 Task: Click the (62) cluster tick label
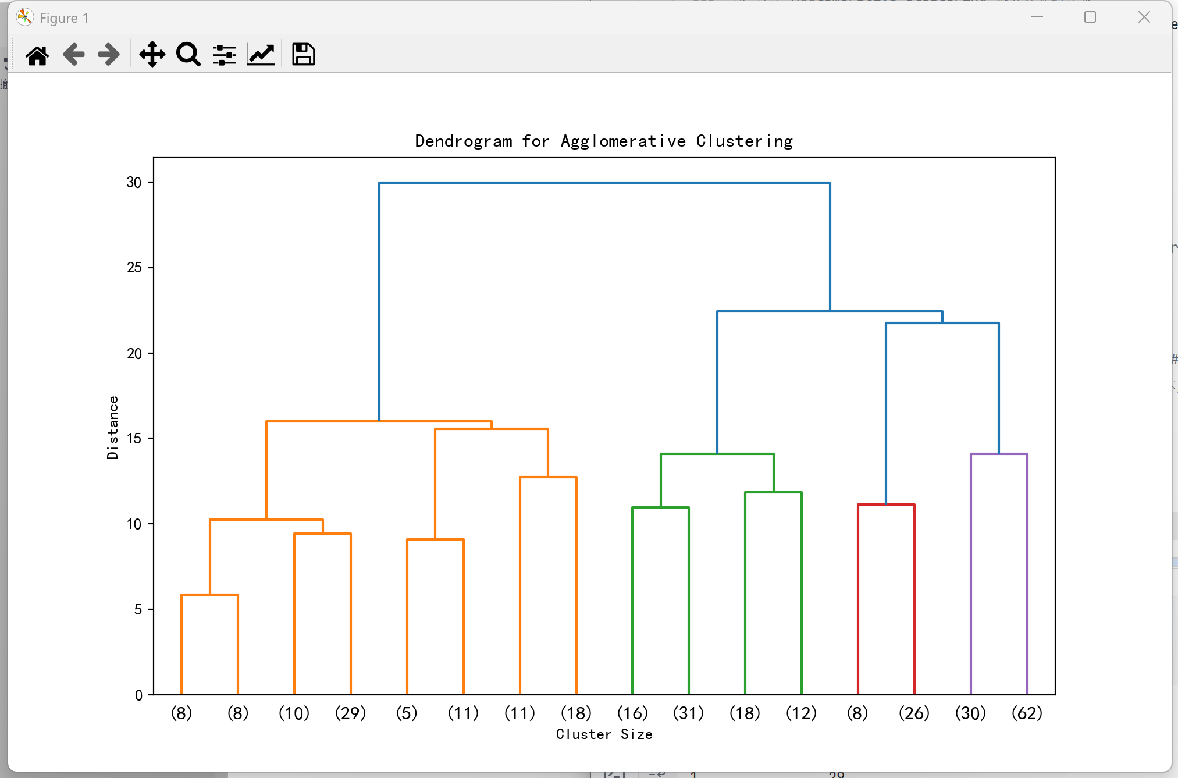click(x=1027, y=713)
